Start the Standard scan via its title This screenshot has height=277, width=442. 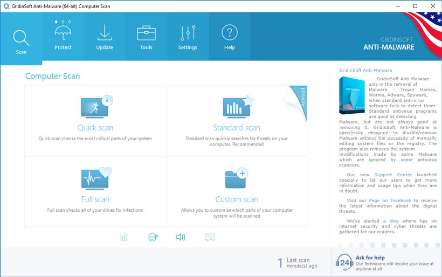237,128
